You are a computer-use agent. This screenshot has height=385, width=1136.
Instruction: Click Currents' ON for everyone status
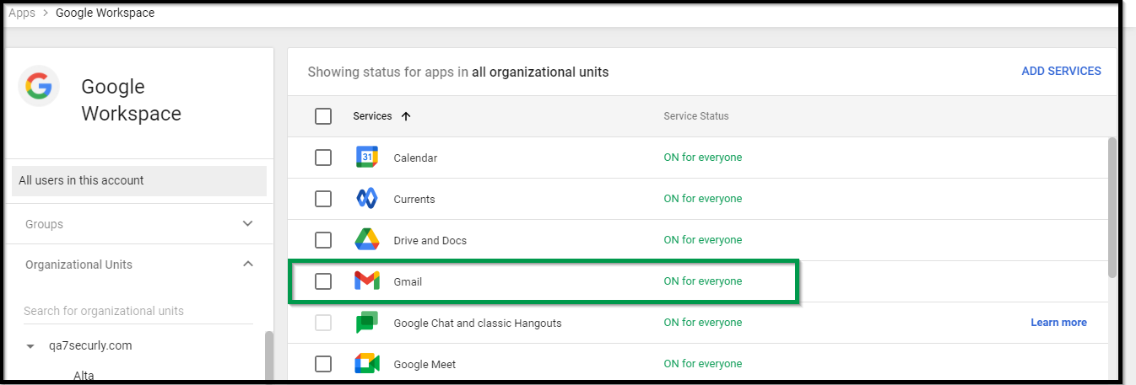click(x=703, y=199)
